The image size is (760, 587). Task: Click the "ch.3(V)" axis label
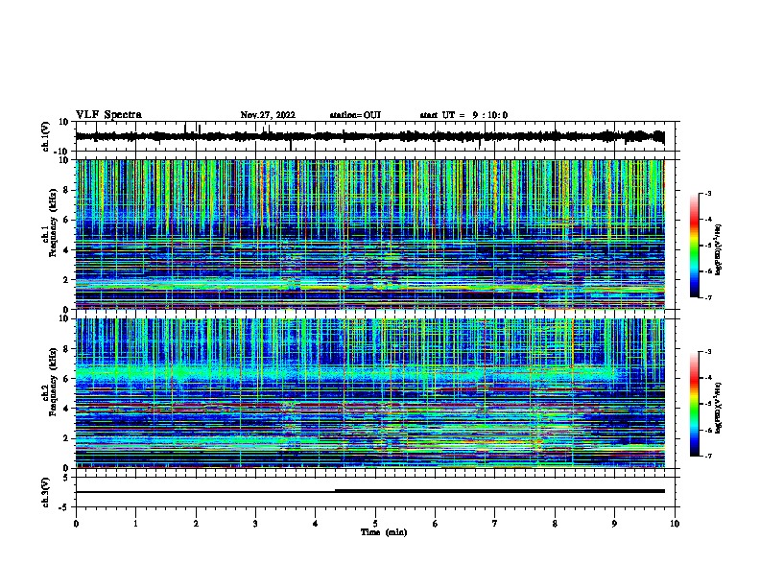pyautogui.click(x=46, y=492)
